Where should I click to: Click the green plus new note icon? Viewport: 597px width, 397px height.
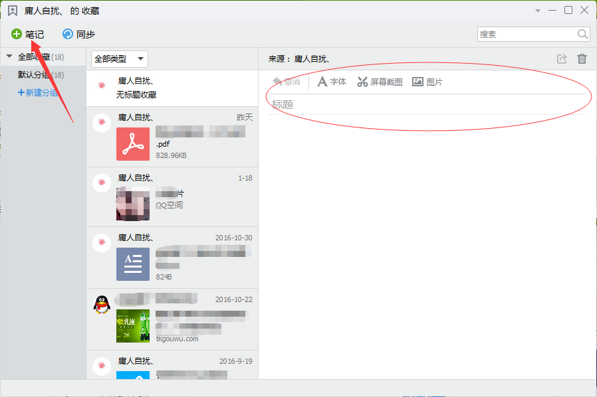coord(17,35)
